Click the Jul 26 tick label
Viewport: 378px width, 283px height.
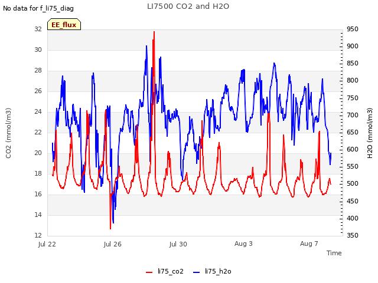(113, 244)
